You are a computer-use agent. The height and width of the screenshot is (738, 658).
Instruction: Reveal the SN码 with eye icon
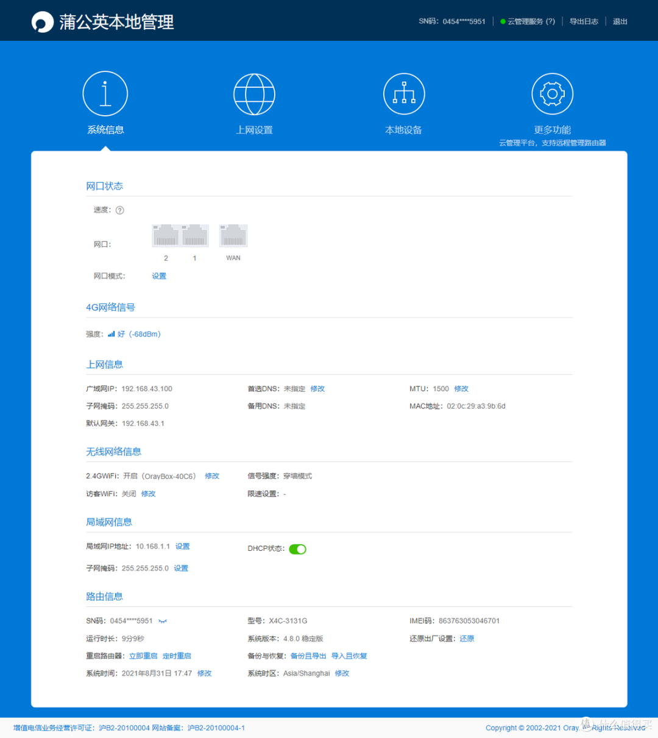163,621
